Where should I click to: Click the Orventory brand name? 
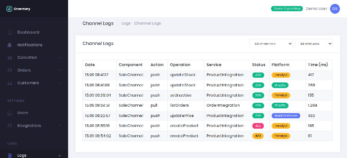tap(22, 9)
